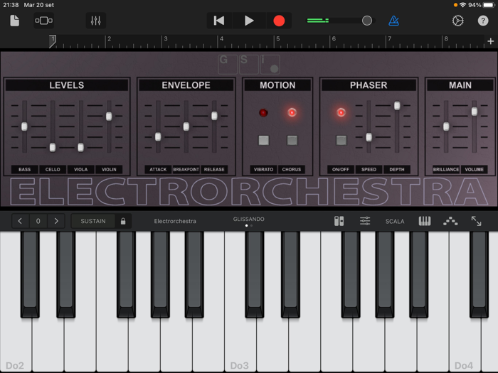
Task: Adjust the ATTACK envelope slider
Action: point(158,137)
